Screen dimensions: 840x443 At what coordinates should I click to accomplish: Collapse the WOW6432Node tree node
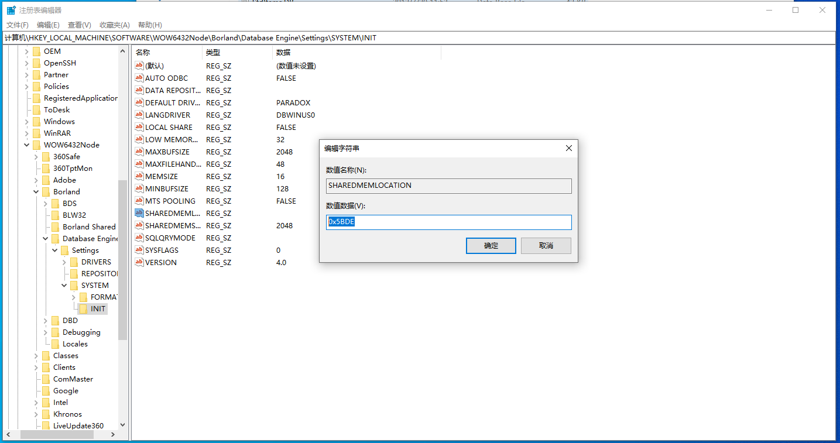27,145
